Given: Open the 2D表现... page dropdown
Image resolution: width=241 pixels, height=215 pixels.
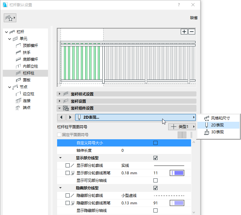Looking at the screenshot, I should click(136, 117).
